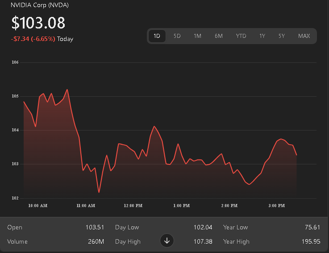Screen dimensions: 329x253
Task: Click the Day High label
Action: pos(128,242)
